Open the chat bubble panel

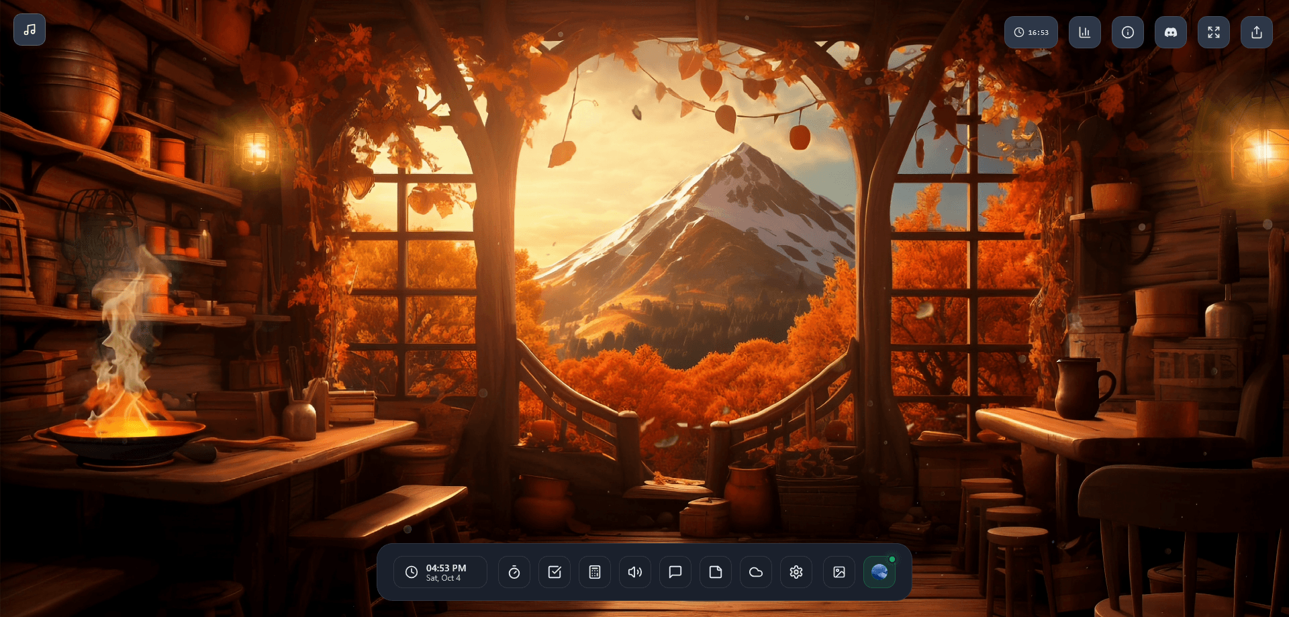[675, 572]
